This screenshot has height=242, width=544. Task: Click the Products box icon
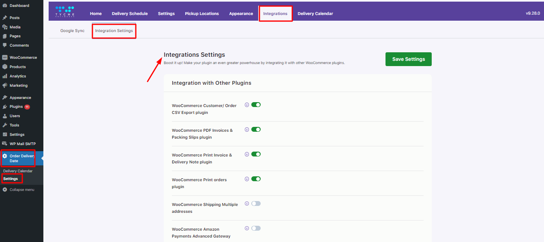pyautogui.click(x=5, y=67)
